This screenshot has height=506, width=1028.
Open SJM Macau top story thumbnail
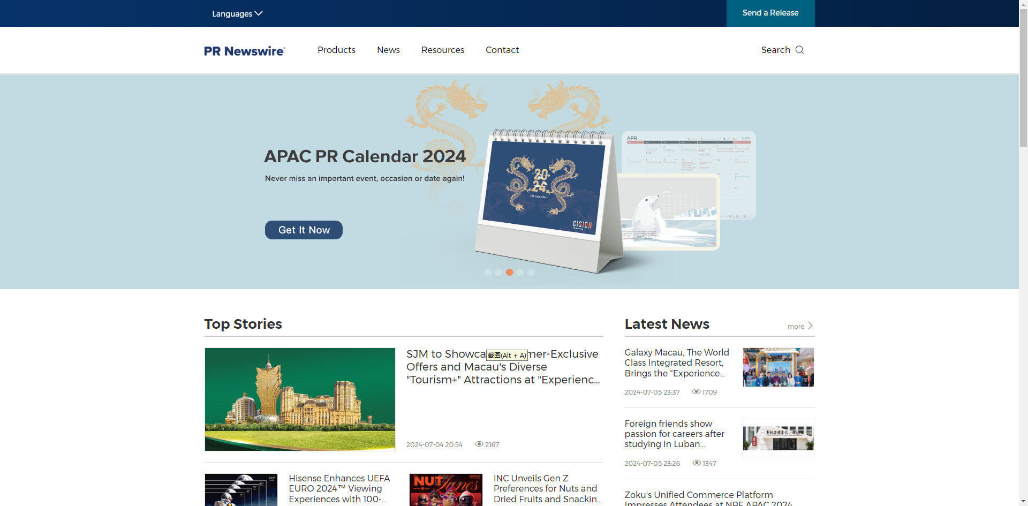[x=300, y=399]
